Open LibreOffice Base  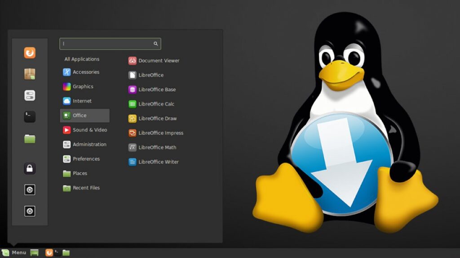tap(157, 89)
